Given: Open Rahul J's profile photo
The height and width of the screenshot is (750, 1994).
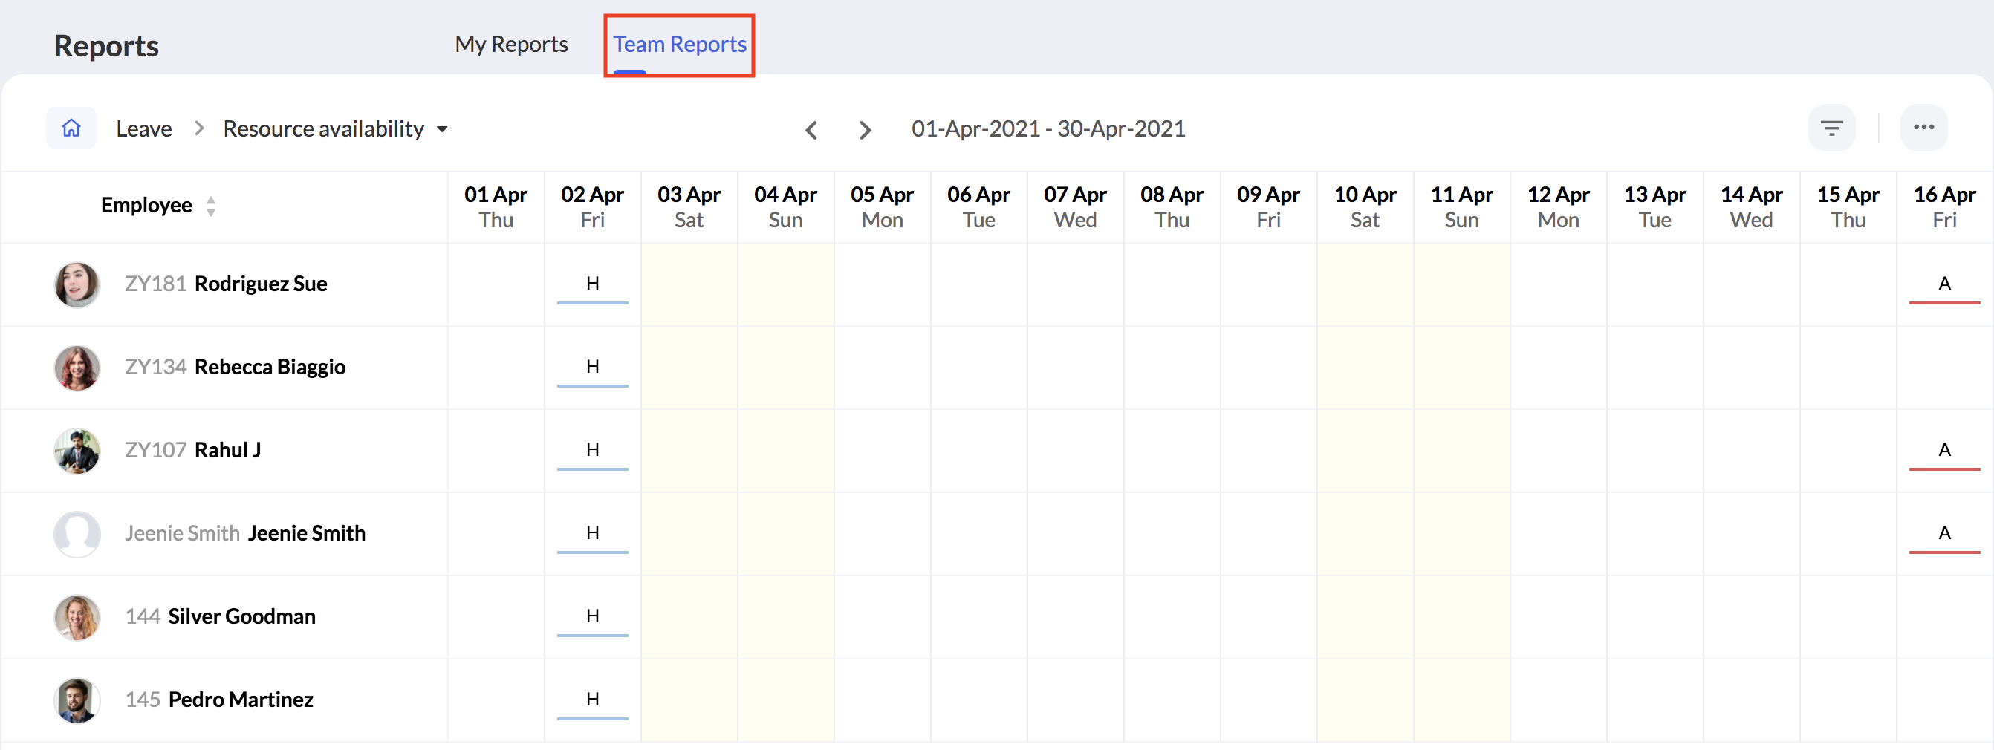Looking at the screenshot, I should [x=77, y=451].
